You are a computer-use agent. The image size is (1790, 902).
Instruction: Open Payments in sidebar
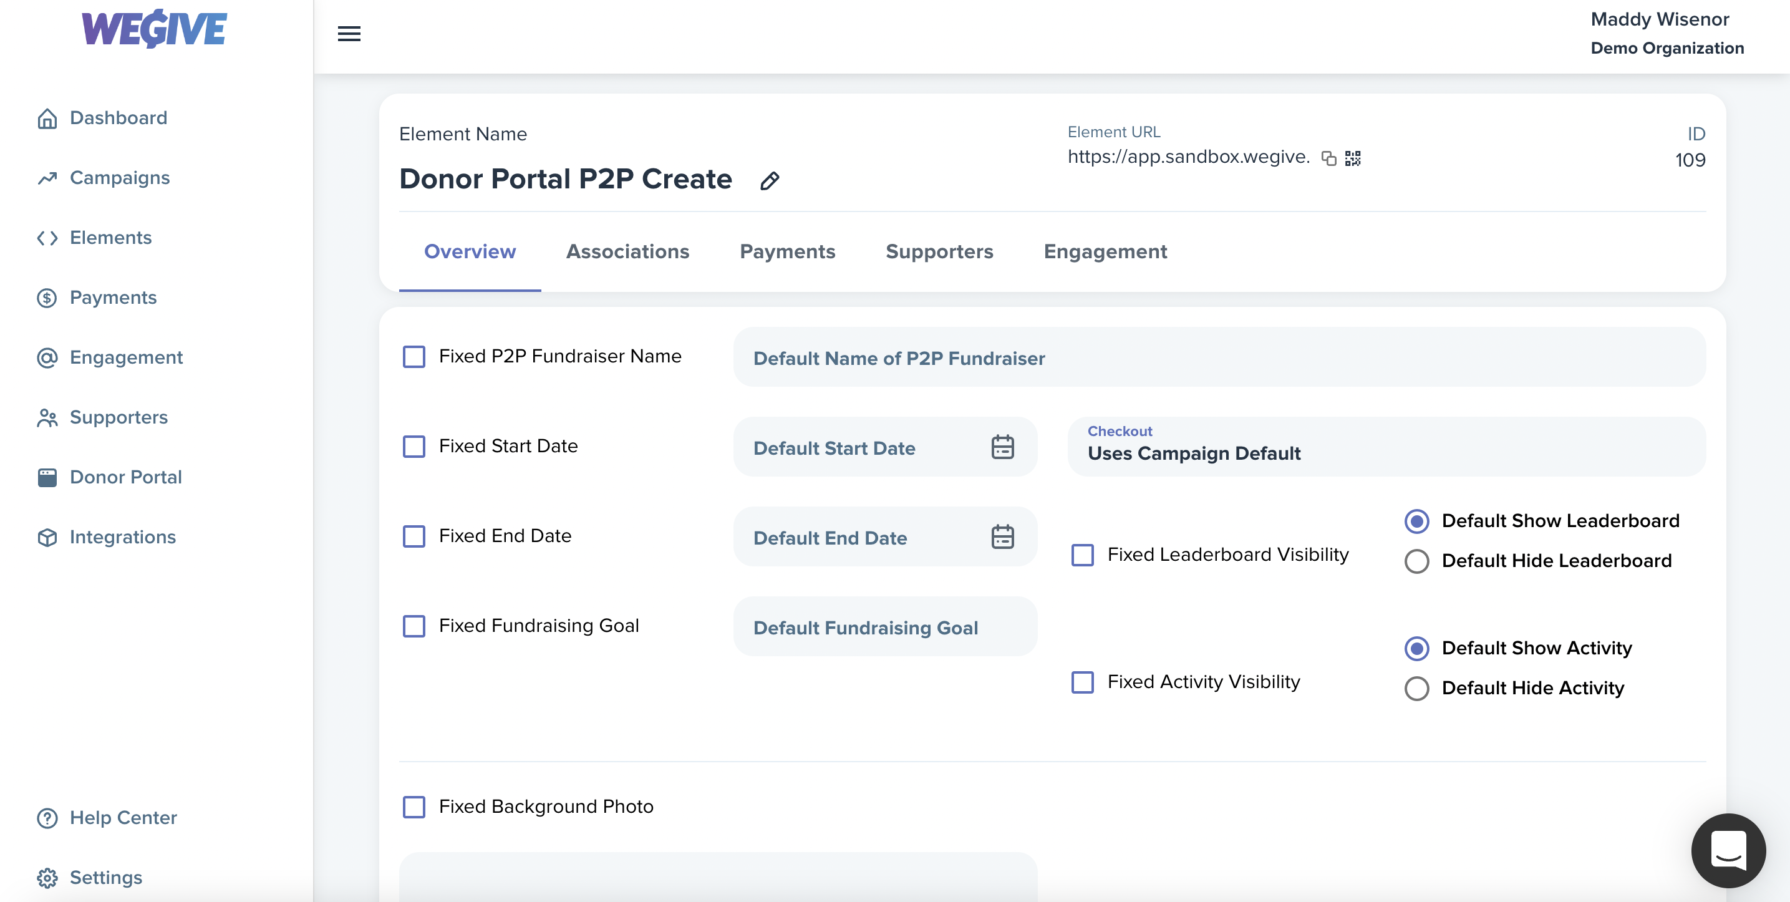point(114,298)
